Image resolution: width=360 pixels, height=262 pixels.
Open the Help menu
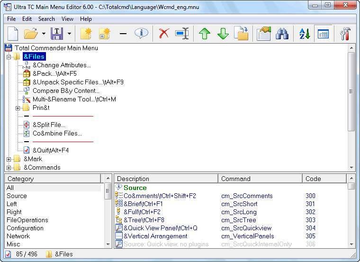tap(86, 19)
